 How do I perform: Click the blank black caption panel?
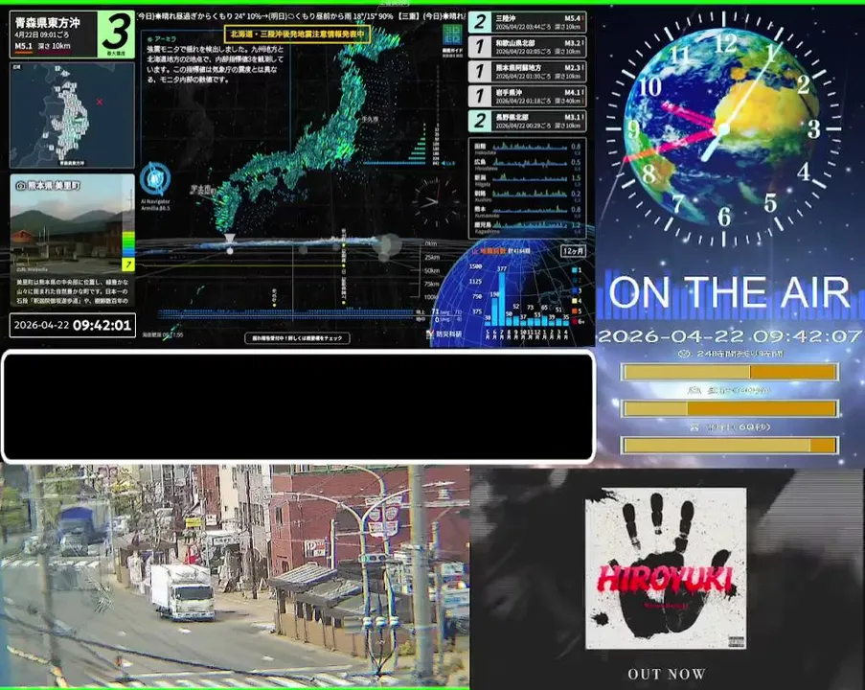[x=299, y=407]
